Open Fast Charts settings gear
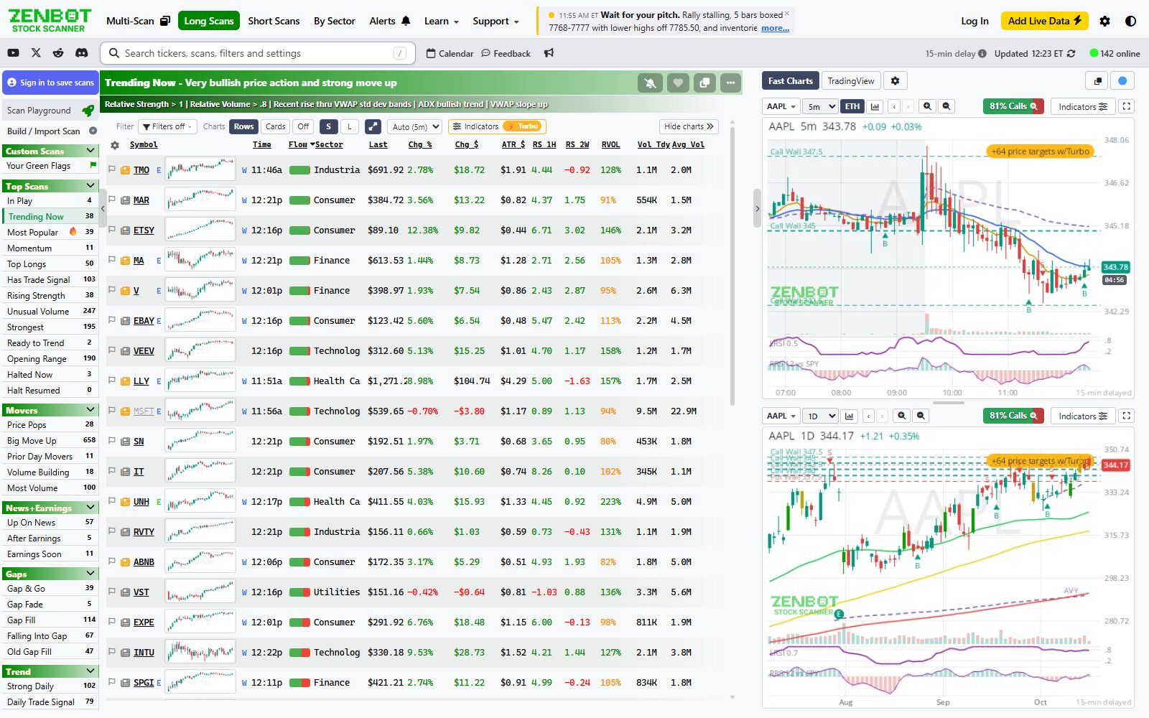The width and height of the screenshot is (1149, 718). click(x=895, y=81)
